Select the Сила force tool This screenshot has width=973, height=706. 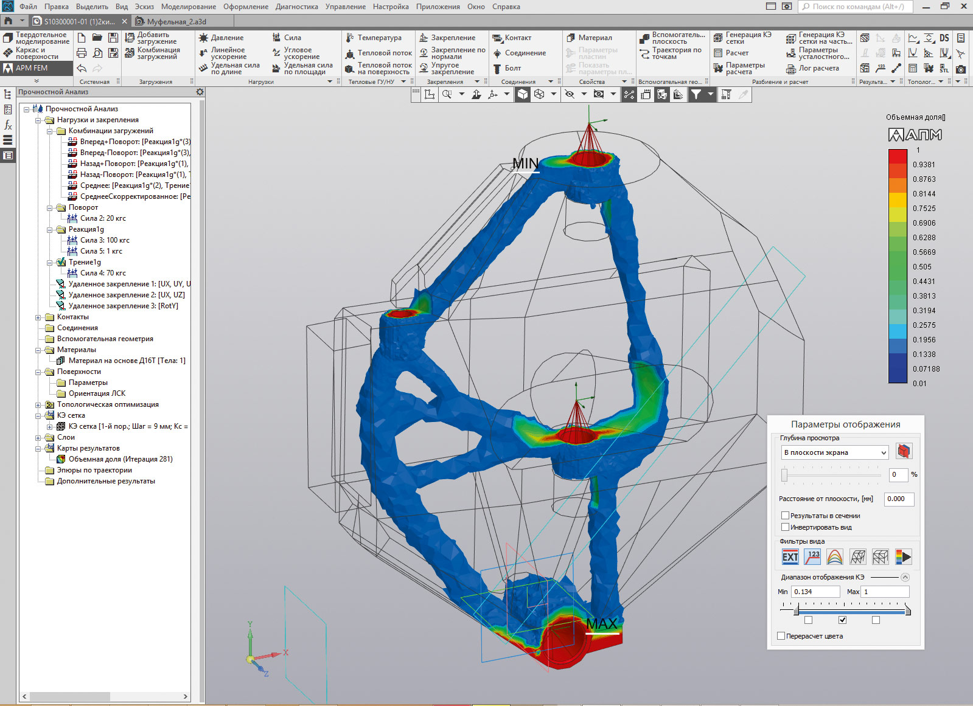coord(287,38)
